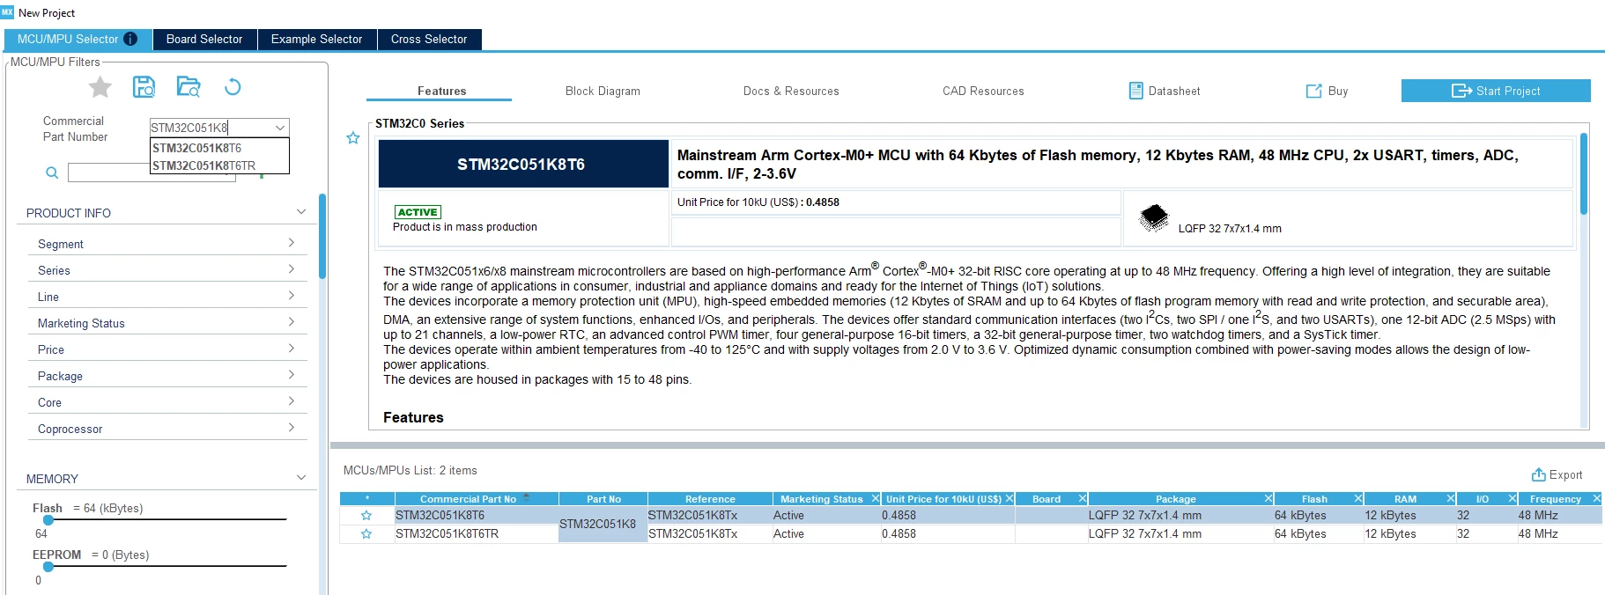Select STM32C051K8T6TR from the suggestion list
The image size is (1605, 595).
click(x=219, y=165)
